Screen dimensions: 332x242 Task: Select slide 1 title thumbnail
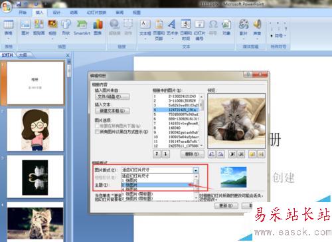[35, 82]
